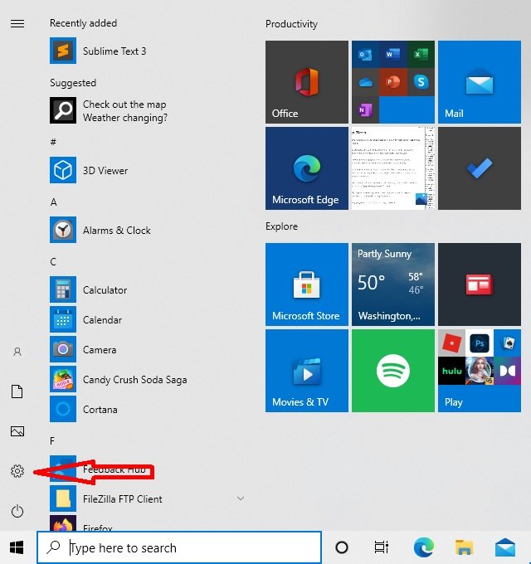Open Cortana circle on taskbar
The width and height of the screenshot is (531, 564).
pyautogui.click(x=342, y=547)
